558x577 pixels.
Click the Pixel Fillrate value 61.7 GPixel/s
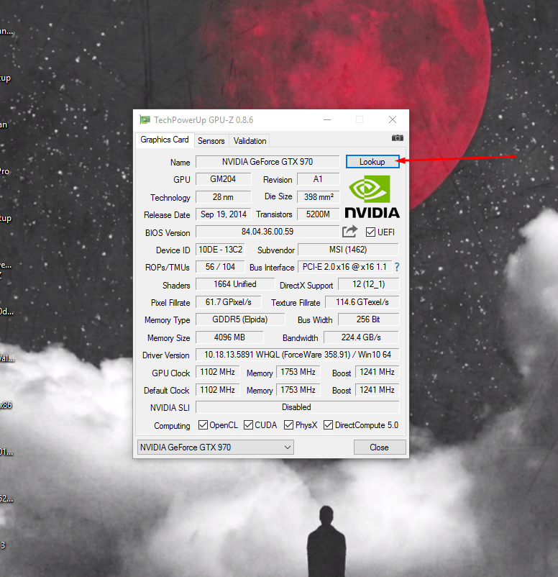point(229,302)
